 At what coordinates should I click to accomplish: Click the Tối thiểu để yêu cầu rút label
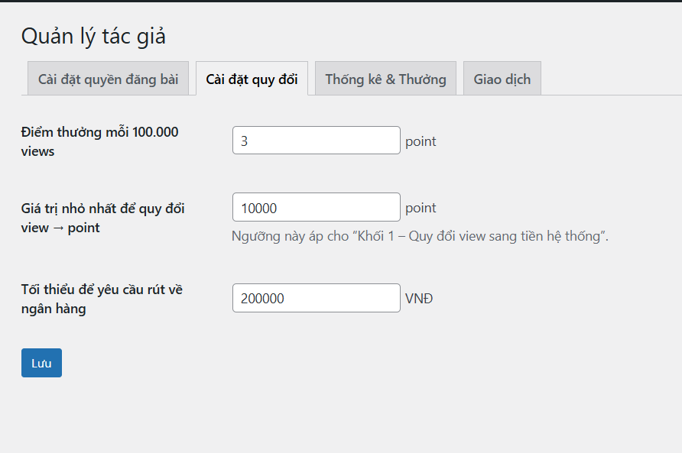pos(102,290)
